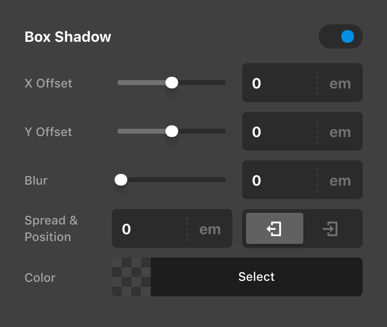Click the Spread value input field
Screen dimensions: 387x327
pyautogui.click(x=149, y=228)
